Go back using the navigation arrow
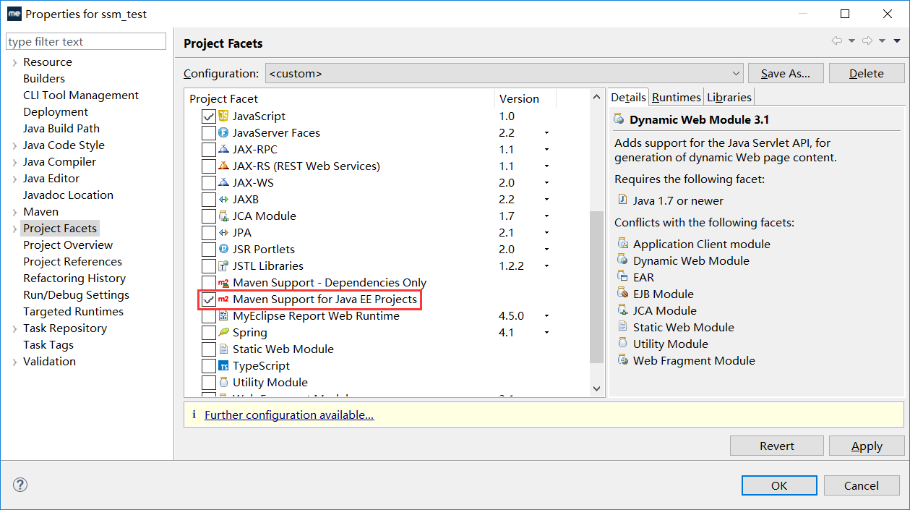910x510 pixels. tap(837, 41)
